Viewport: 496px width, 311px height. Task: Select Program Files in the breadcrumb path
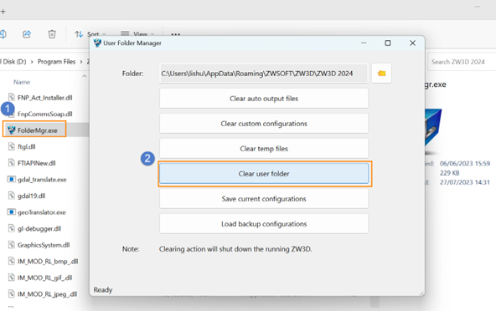click(57, 62)
